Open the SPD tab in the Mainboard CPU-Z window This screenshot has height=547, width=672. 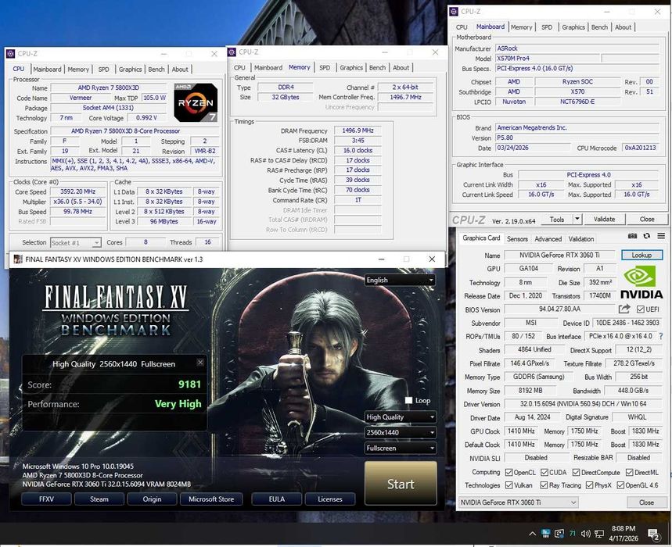547,27
